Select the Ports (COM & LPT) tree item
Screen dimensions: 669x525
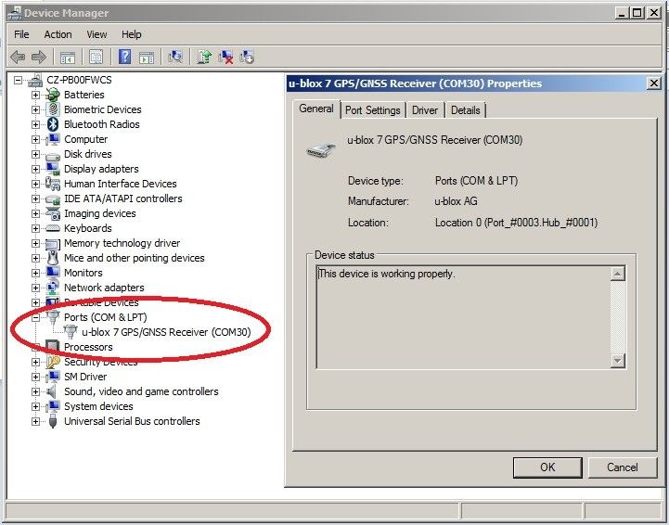pos(106,317)
